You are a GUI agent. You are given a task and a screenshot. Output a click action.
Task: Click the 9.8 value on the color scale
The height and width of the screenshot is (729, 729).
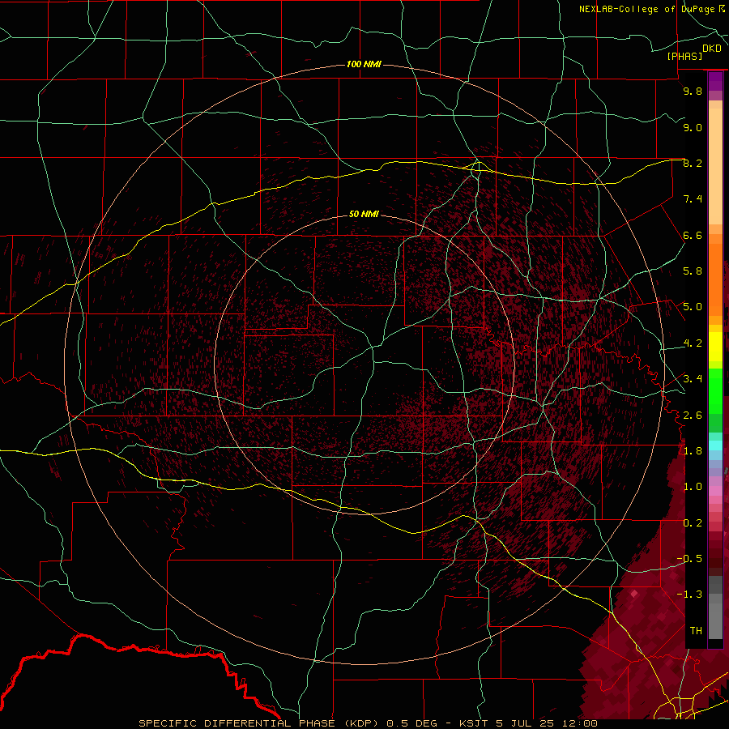point(693,91)
